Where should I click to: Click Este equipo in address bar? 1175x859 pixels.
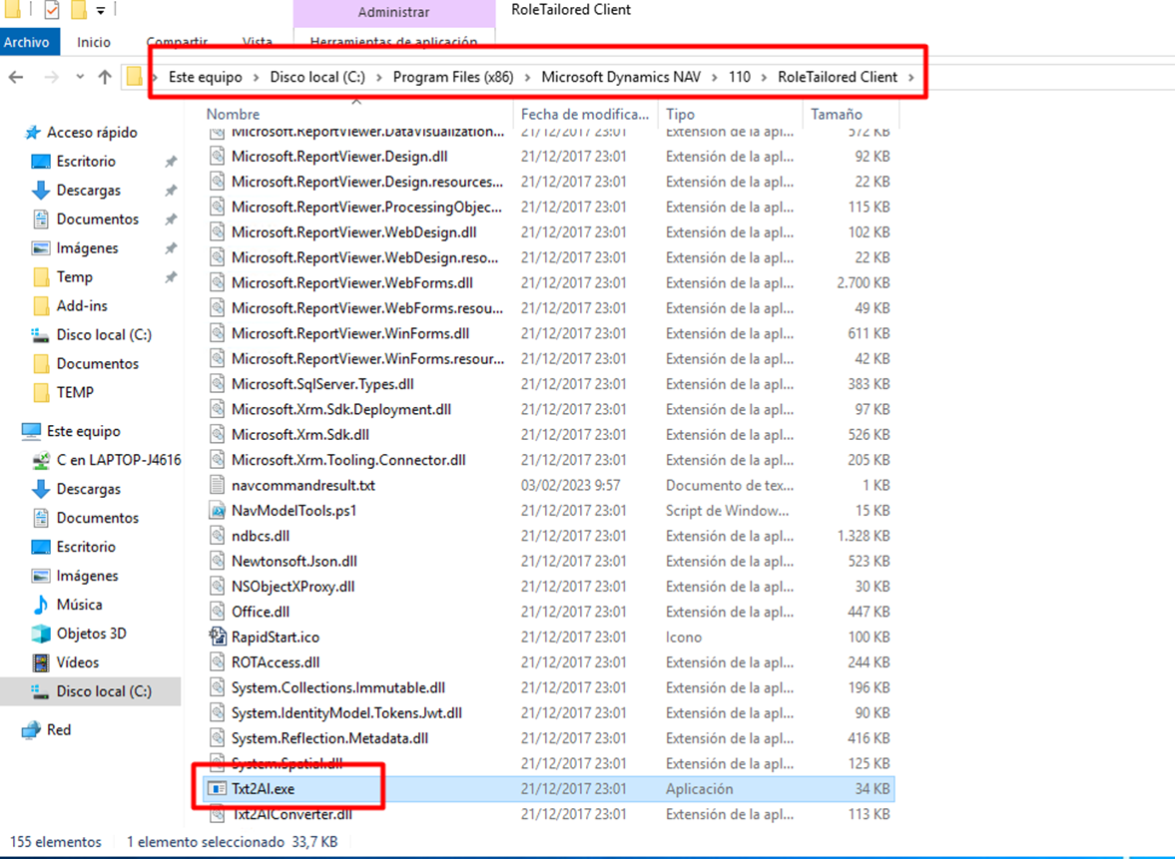[x=206, y=77]
